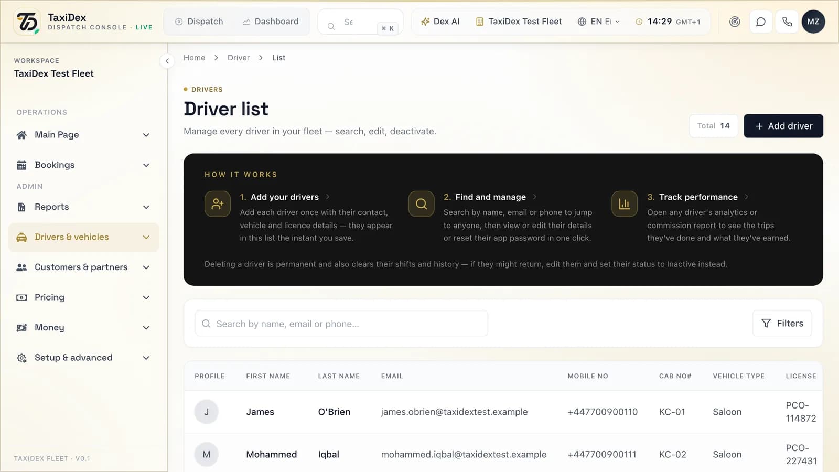Select TaxiDex Test Fleet in header
Image resolution: width=839 pixels, height=472 pixels.
tap(519, 22)
